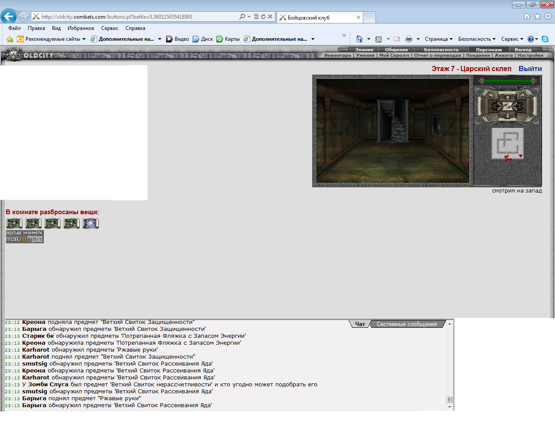Open the Skype icon in command bar
This screenshot has height=444, width=555.
545,39
